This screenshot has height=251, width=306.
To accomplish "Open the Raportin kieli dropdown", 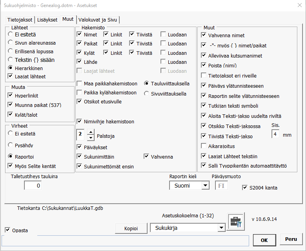I will click(205, 186).
